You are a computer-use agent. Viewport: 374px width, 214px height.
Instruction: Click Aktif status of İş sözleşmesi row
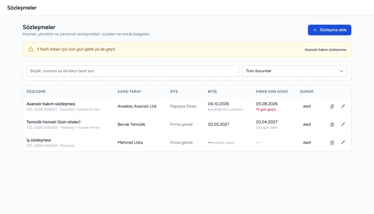(x=307, y=143)
